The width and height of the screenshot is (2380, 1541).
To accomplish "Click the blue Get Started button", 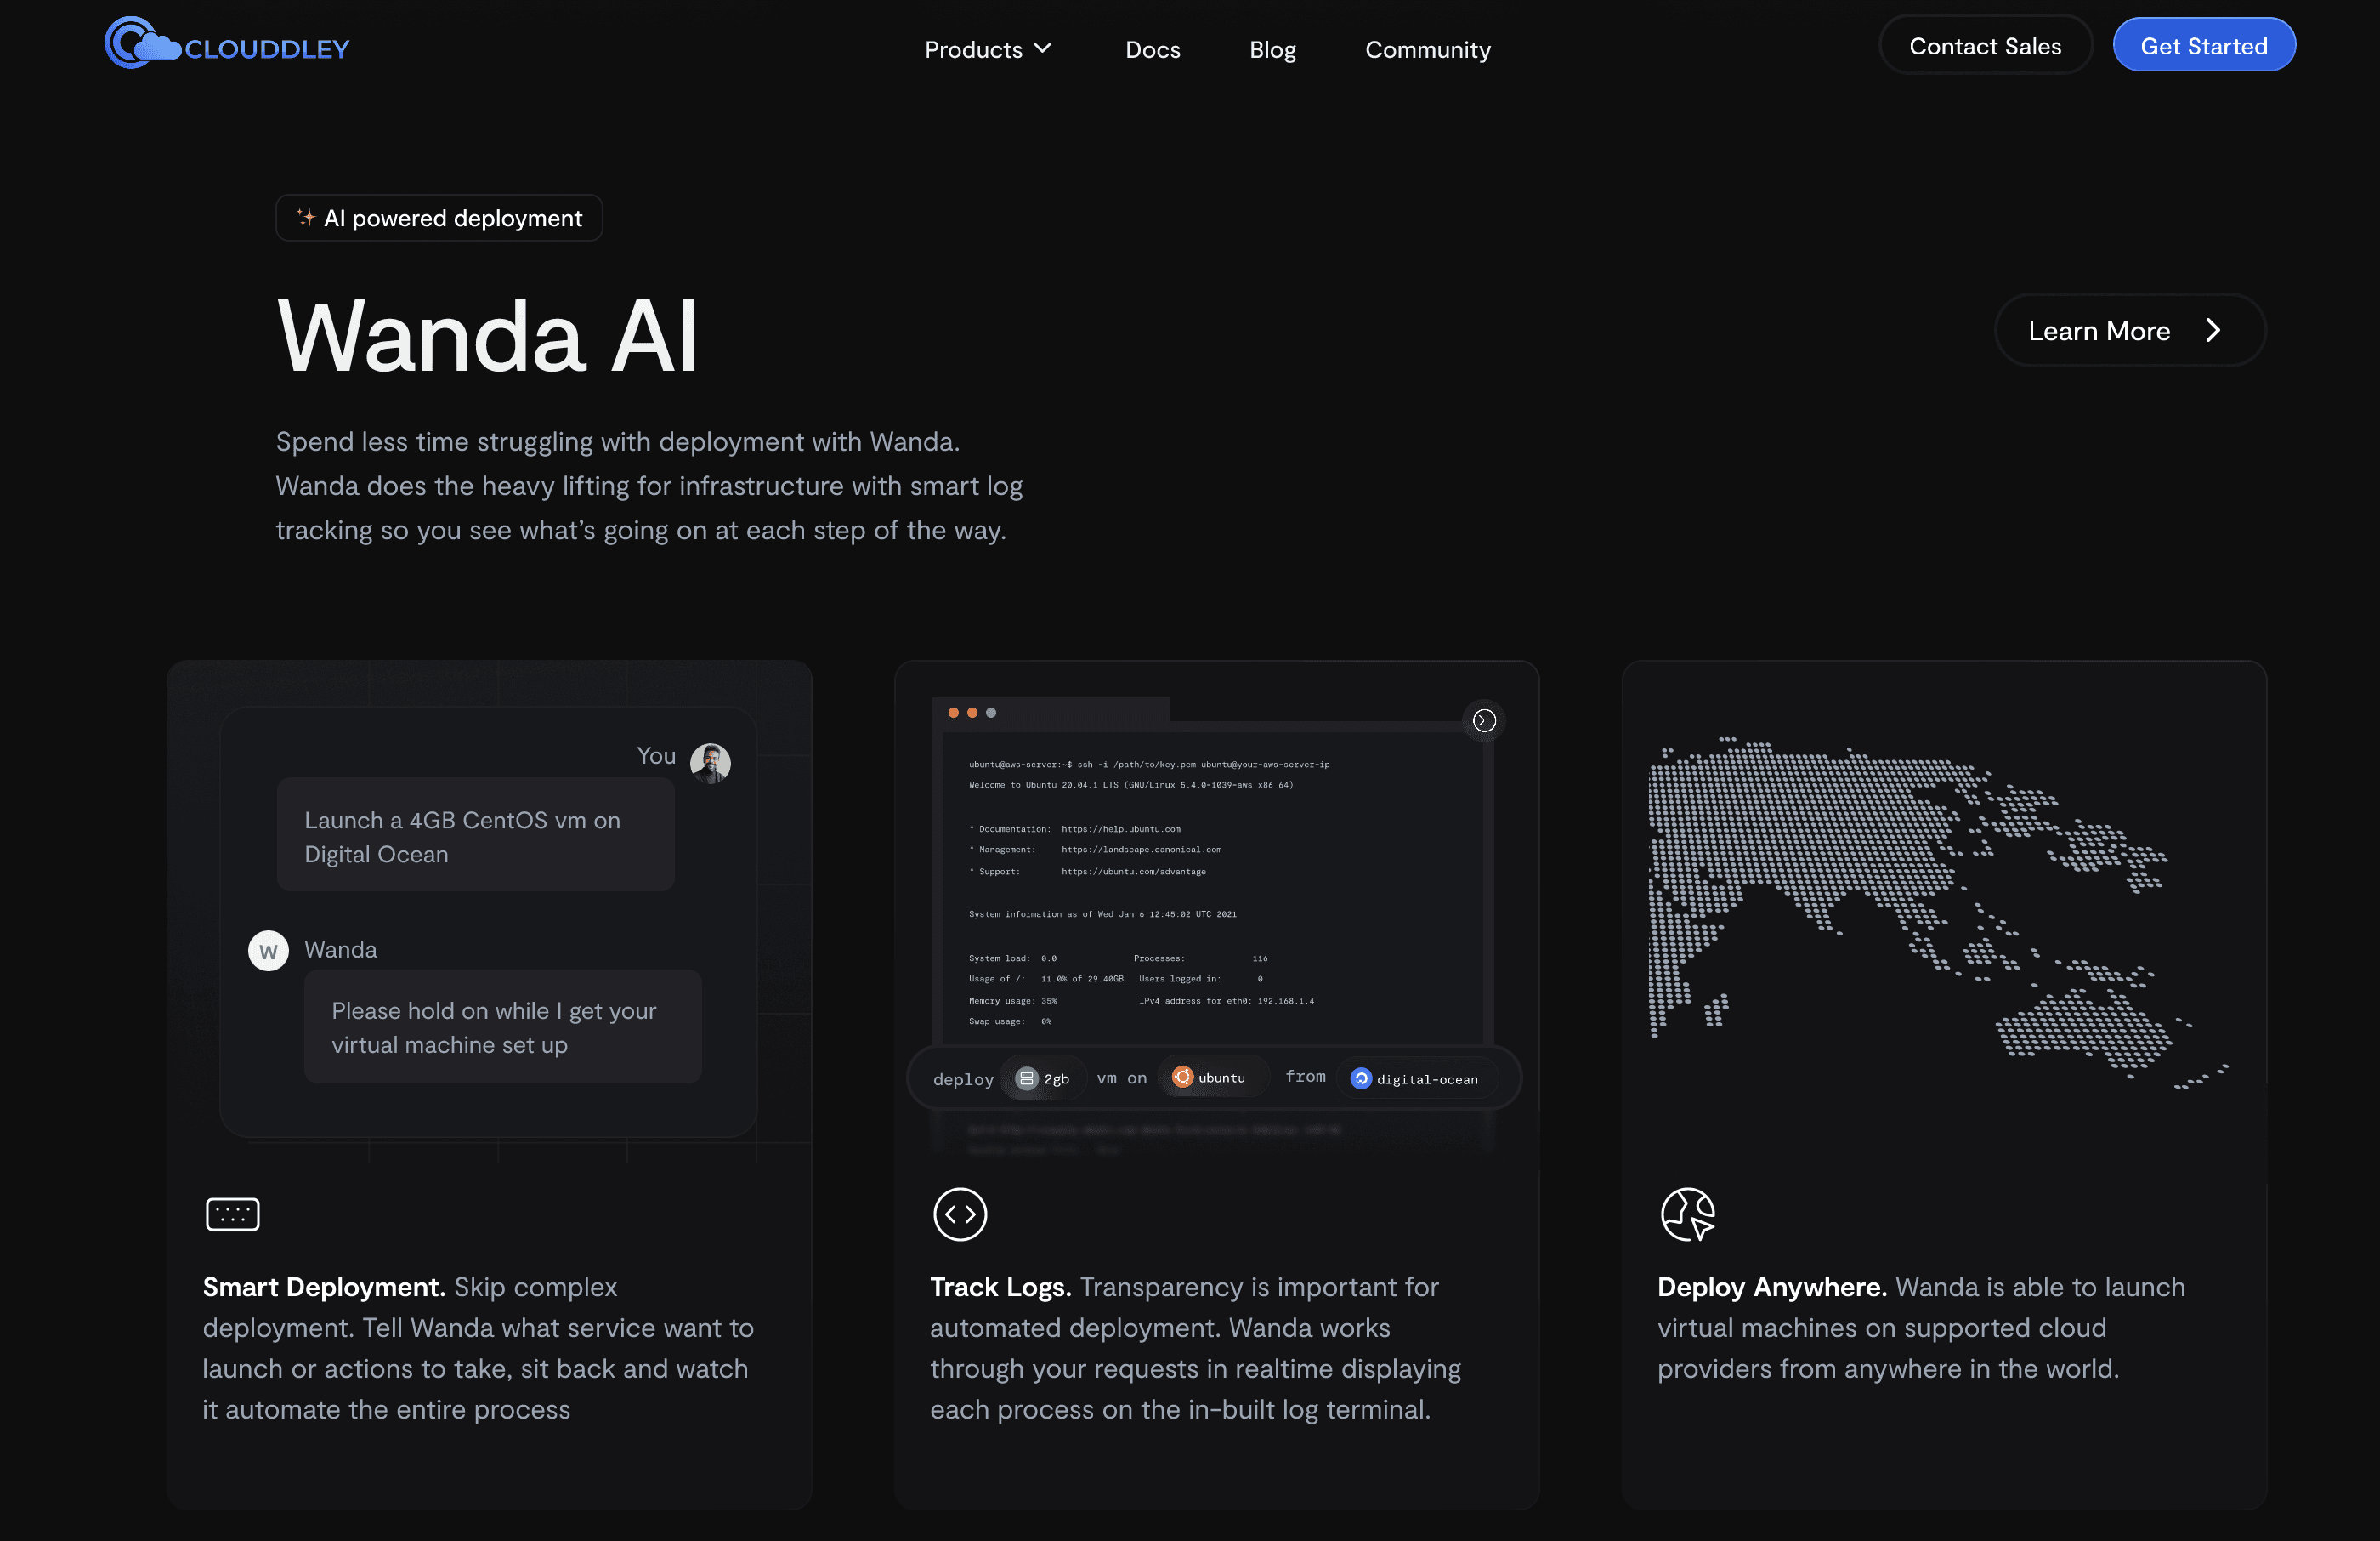I will point(2203,45).
